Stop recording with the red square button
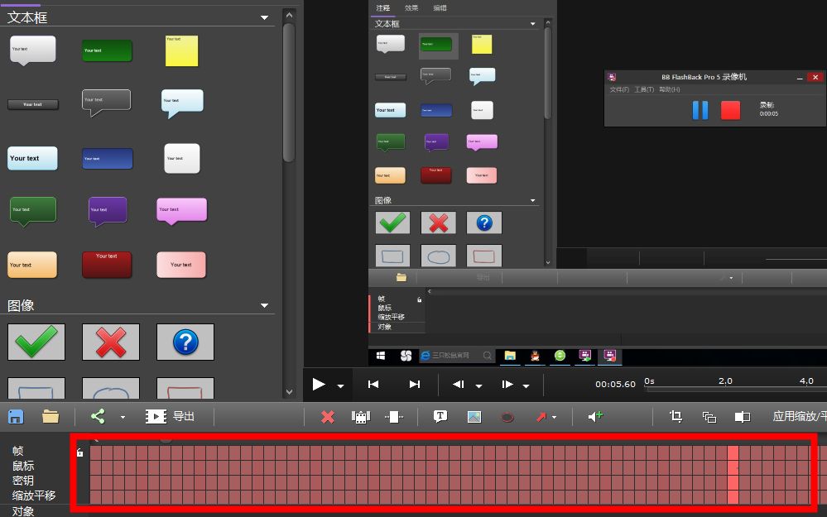The width and height of the screenshot is (827, 517). (730, 110)
